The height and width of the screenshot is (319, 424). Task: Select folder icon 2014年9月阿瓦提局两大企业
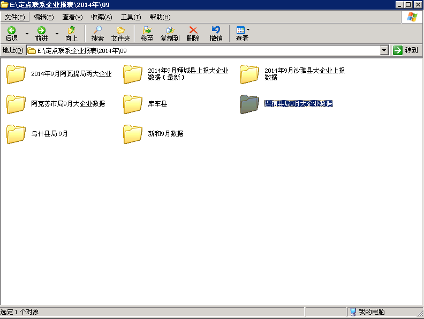16,74
